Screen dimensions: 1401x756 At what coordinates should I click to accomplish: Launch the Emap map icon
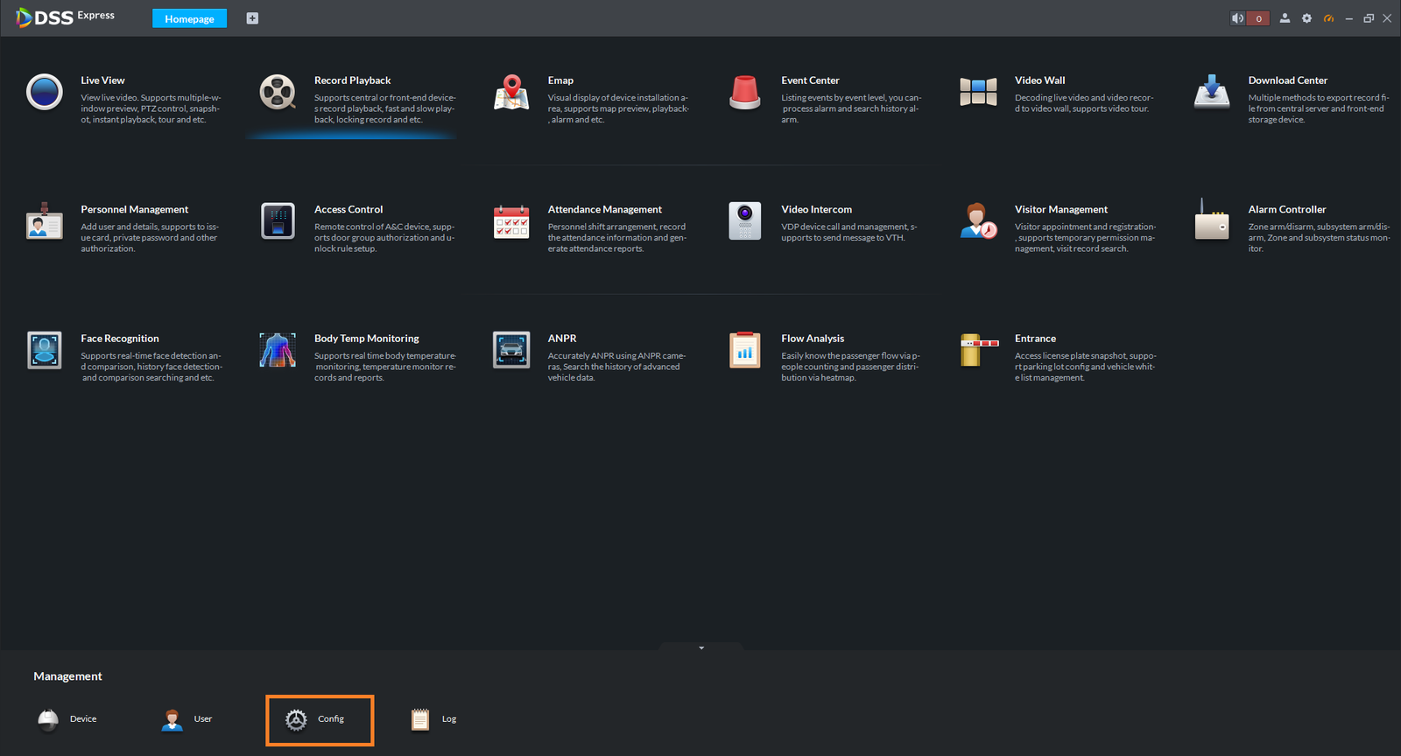tap(511, 92)
